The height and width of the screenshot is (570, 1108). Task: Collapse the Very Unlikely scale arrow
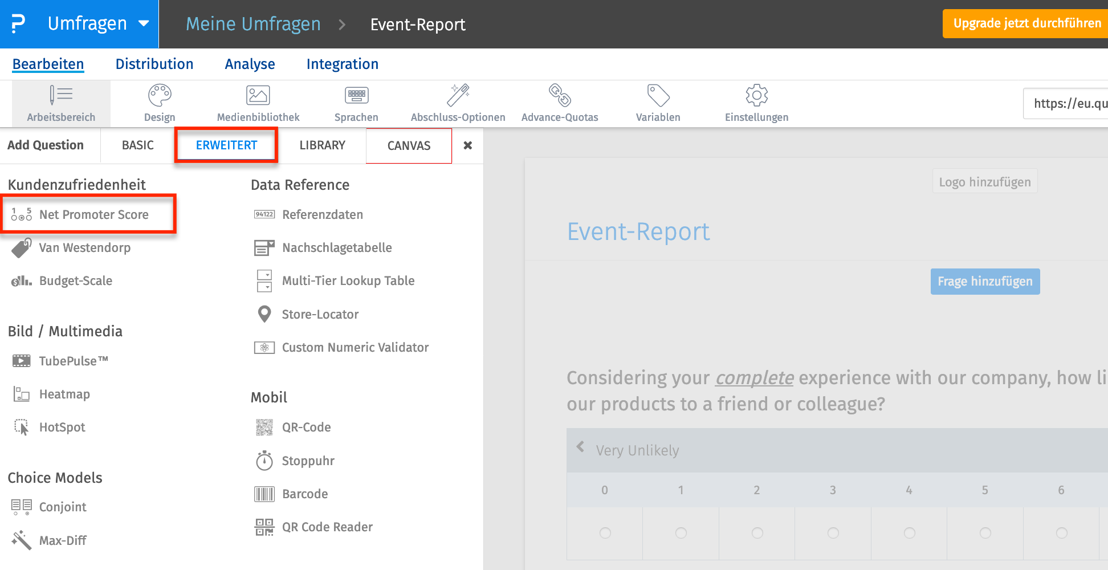pyautogui.click(x=580, y=447)
